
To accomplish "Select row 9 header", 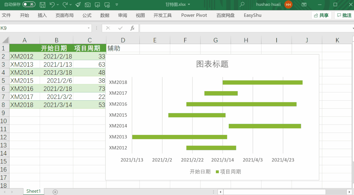I will pyautogui.click(x=5, y=113).
